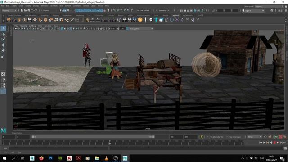Open Photoshop from the taskbar
The image size is (288, 162).
(x=51, y=158)
